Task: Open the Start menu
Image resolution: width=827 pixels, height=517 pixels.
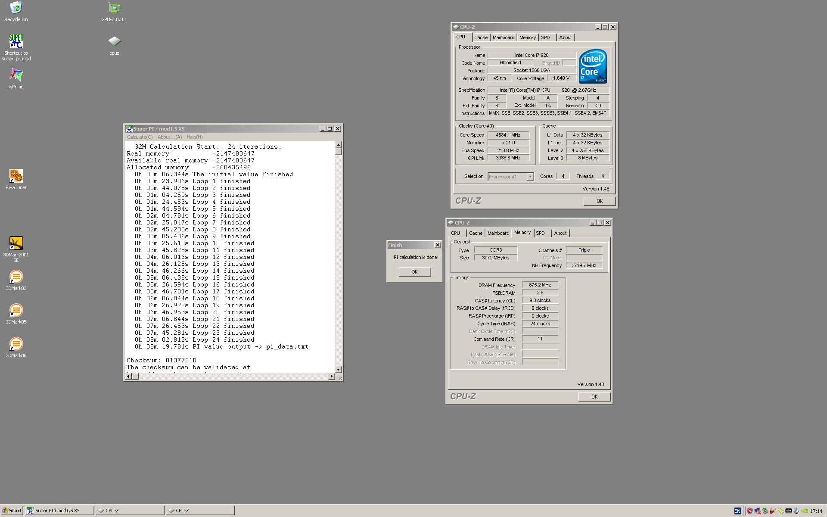Action: tap(12, 511)
